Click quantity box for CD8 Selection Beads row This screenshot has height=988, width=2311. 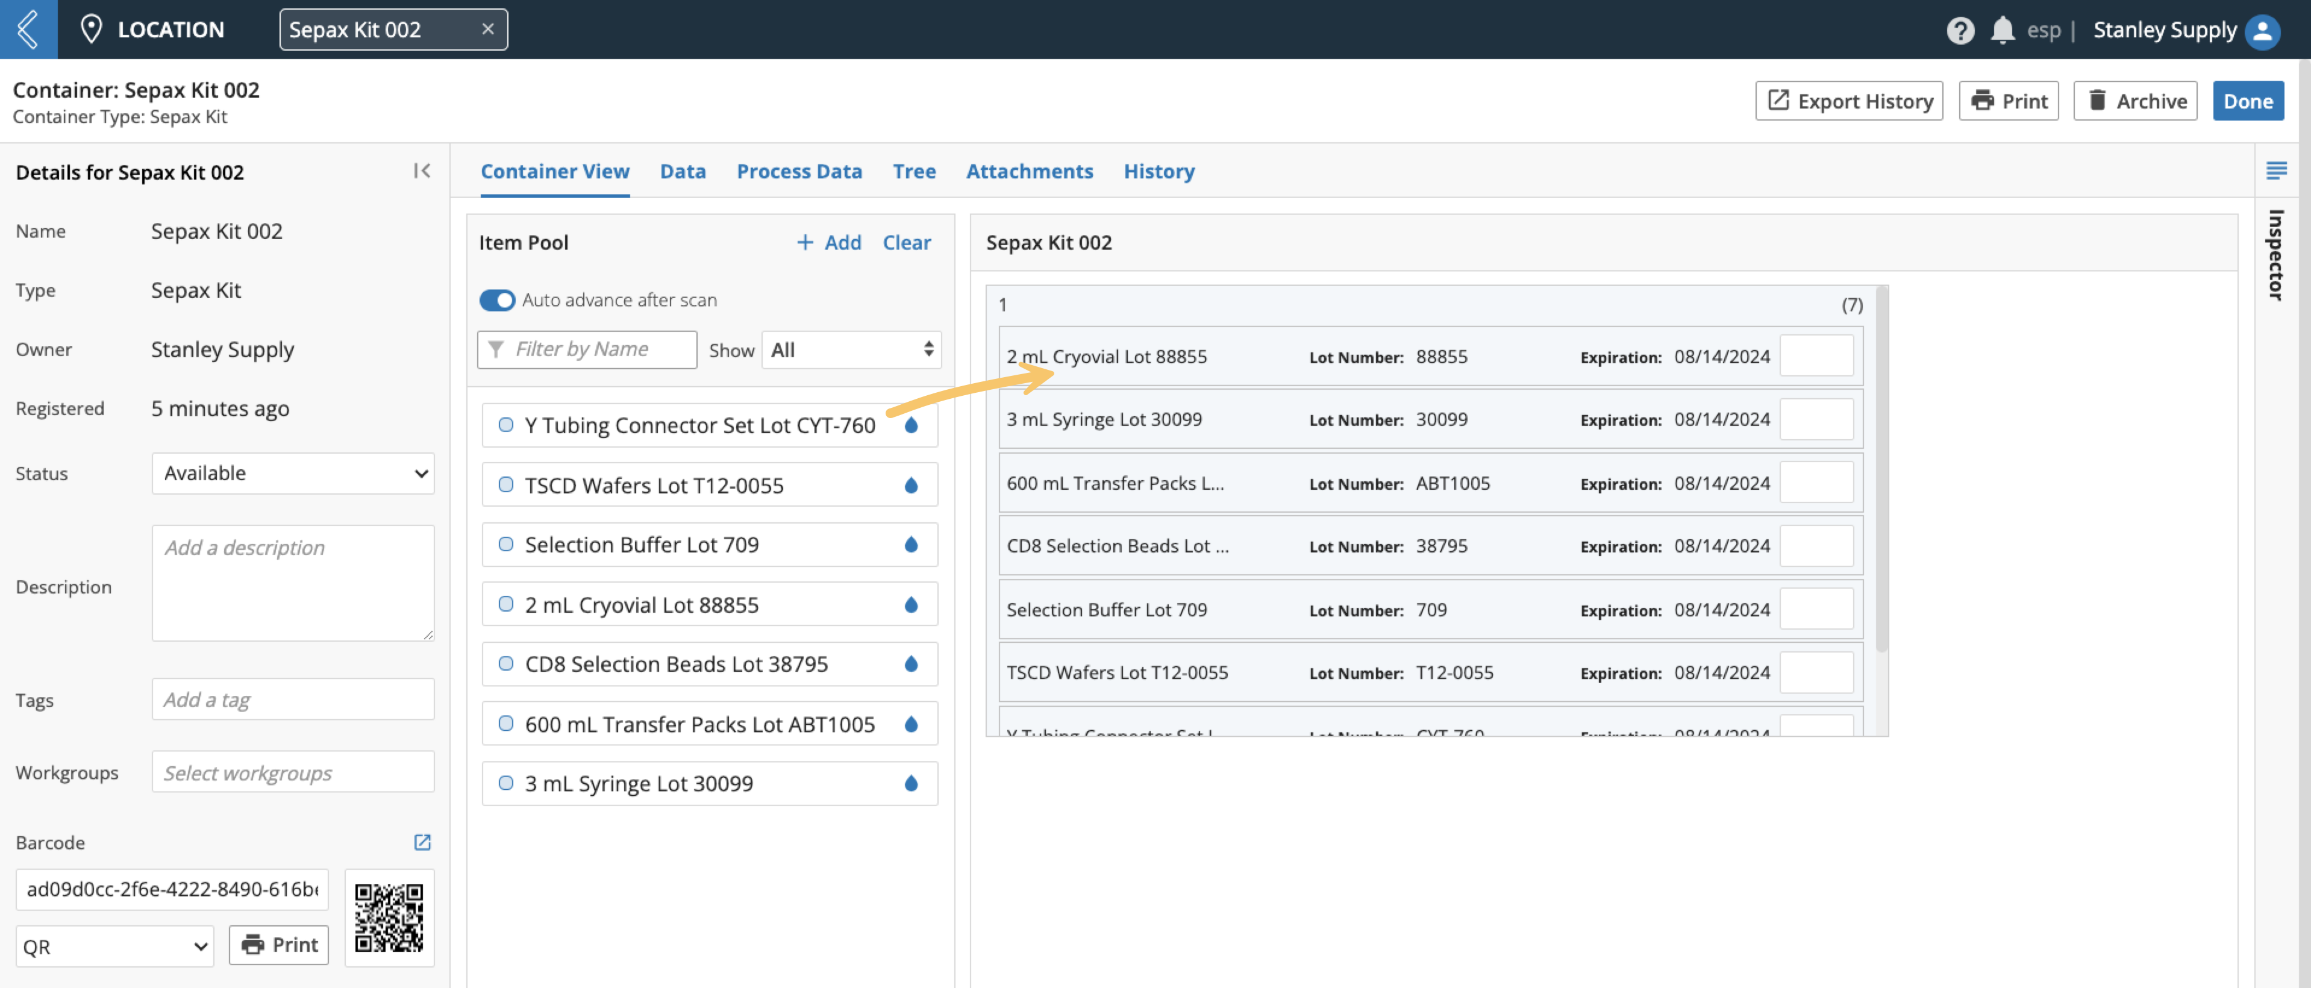tap(1816, 546)
